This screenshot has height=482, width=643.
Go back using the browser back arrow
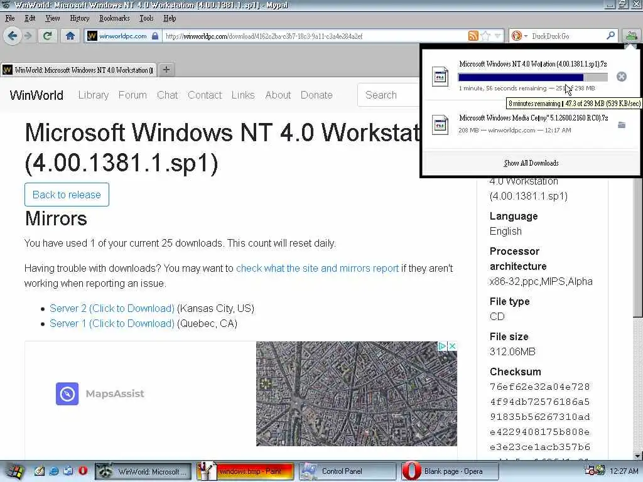pos(13,36)
